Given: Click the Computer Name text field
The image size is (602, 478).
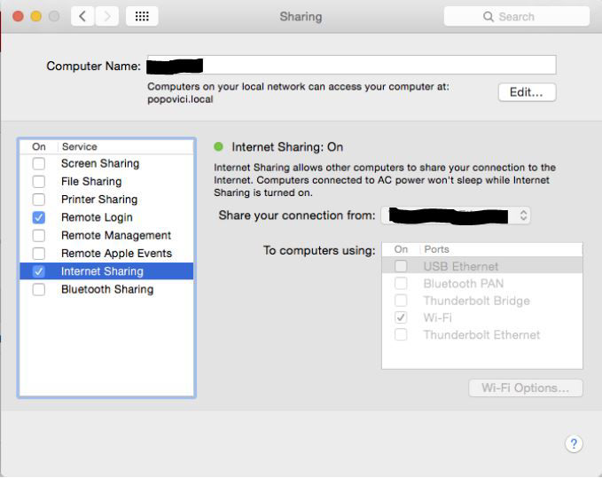Looking at the screenshot, I should (351, 65).
